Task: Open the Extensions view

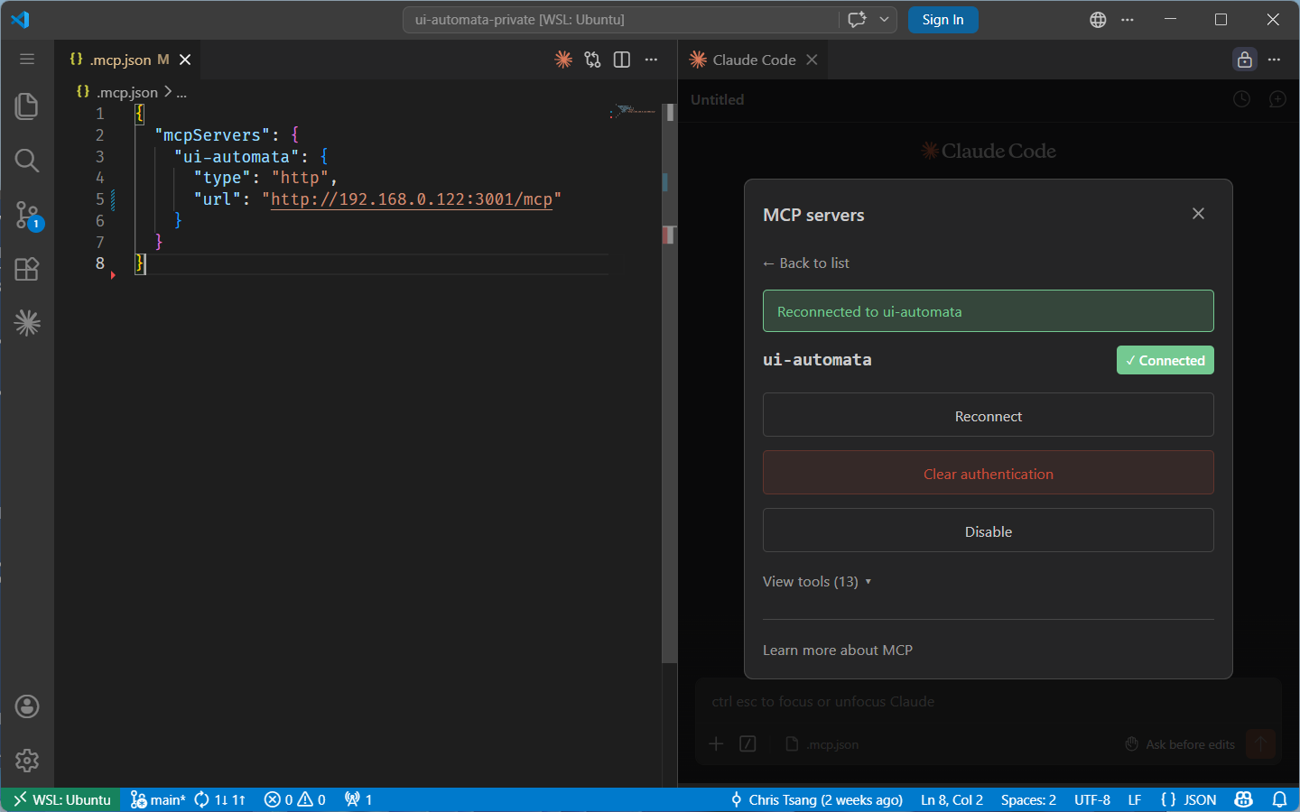Action: pos(27,269)
